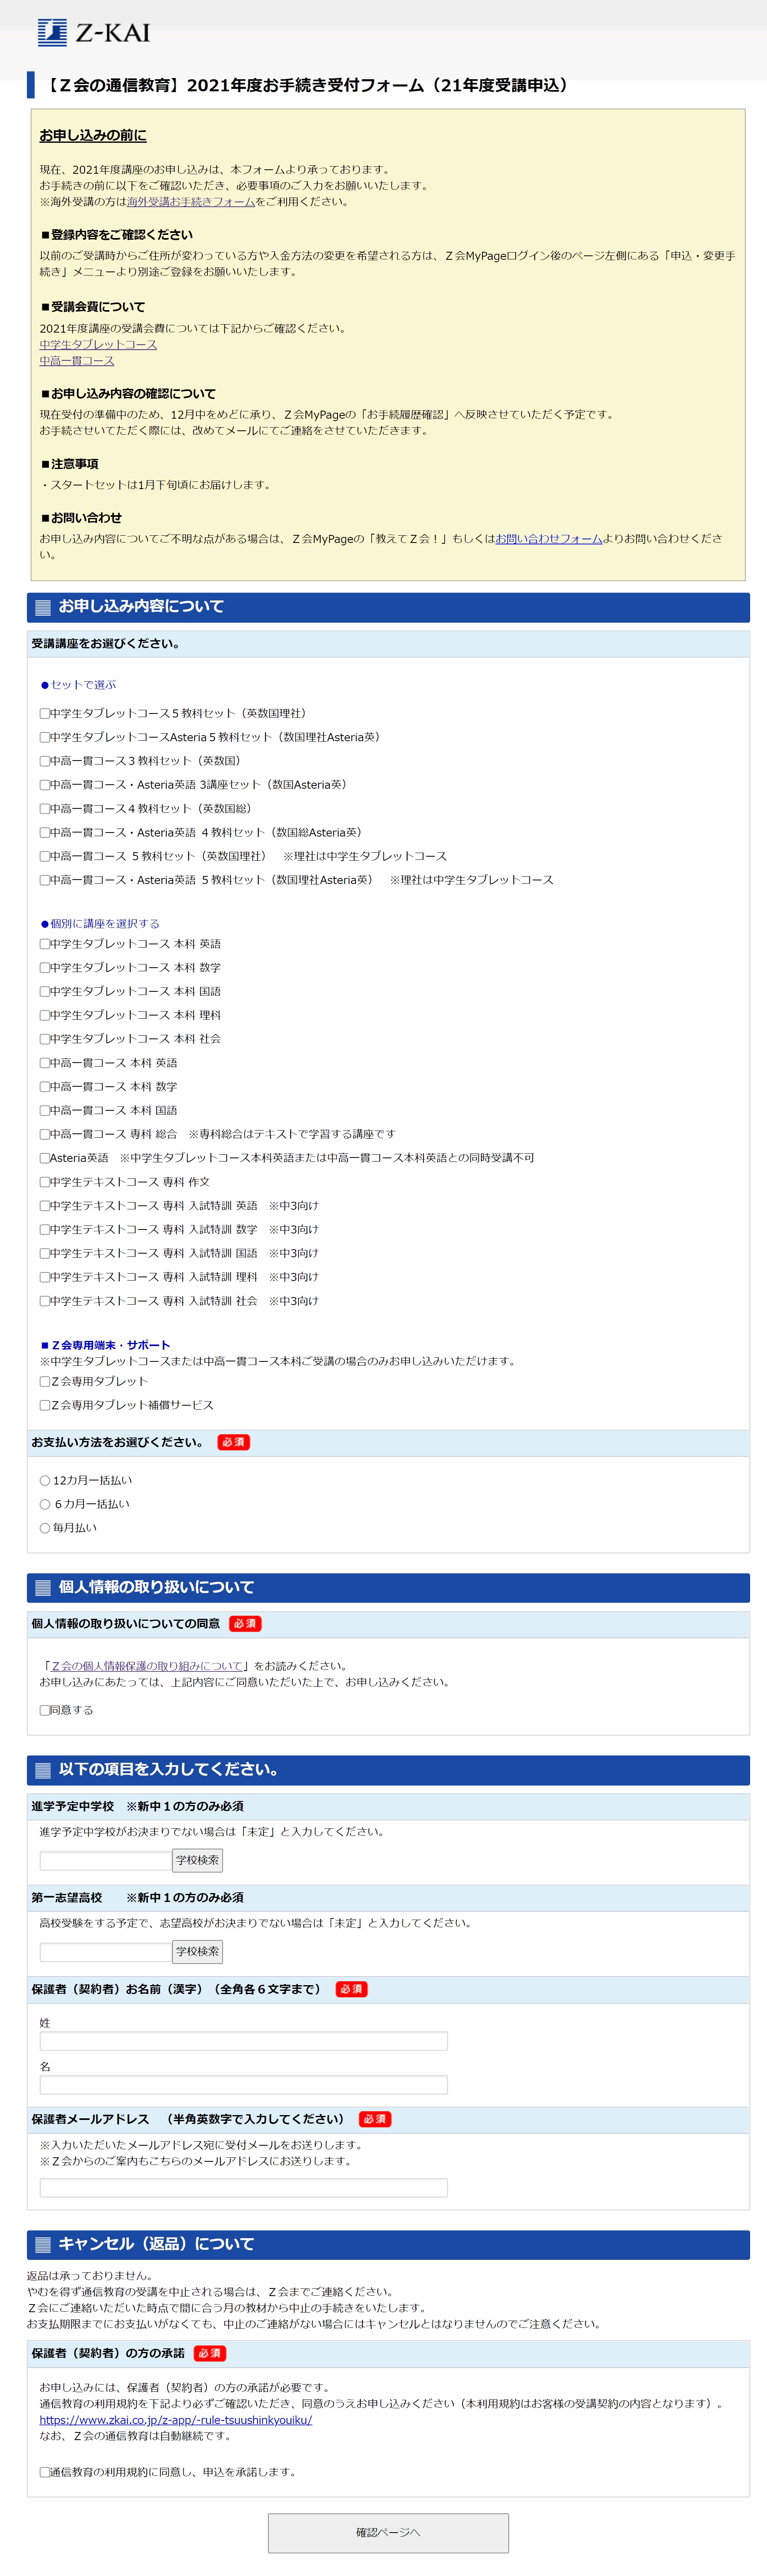Check 中高一貫コース 本科 数学
This screenshot has width=767, height=2576.
tap(45, 1087)
